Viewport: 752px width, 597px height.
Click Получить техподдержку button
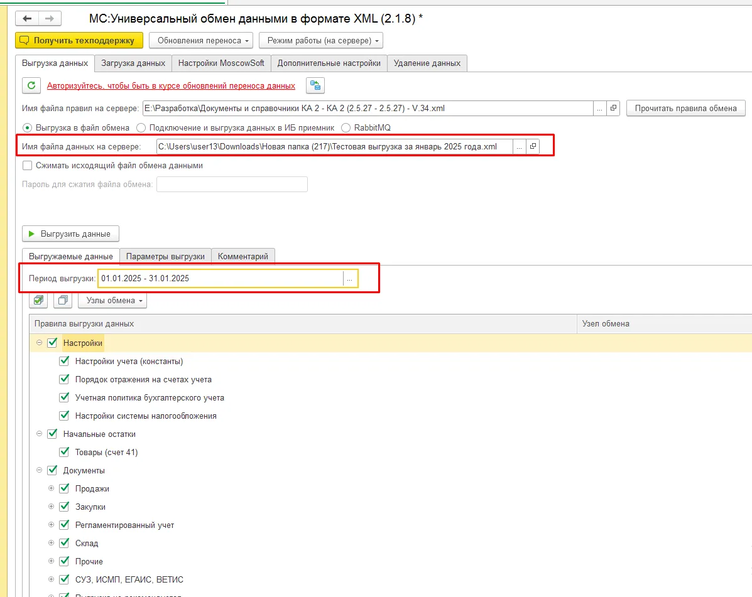(x=79, y=41)
